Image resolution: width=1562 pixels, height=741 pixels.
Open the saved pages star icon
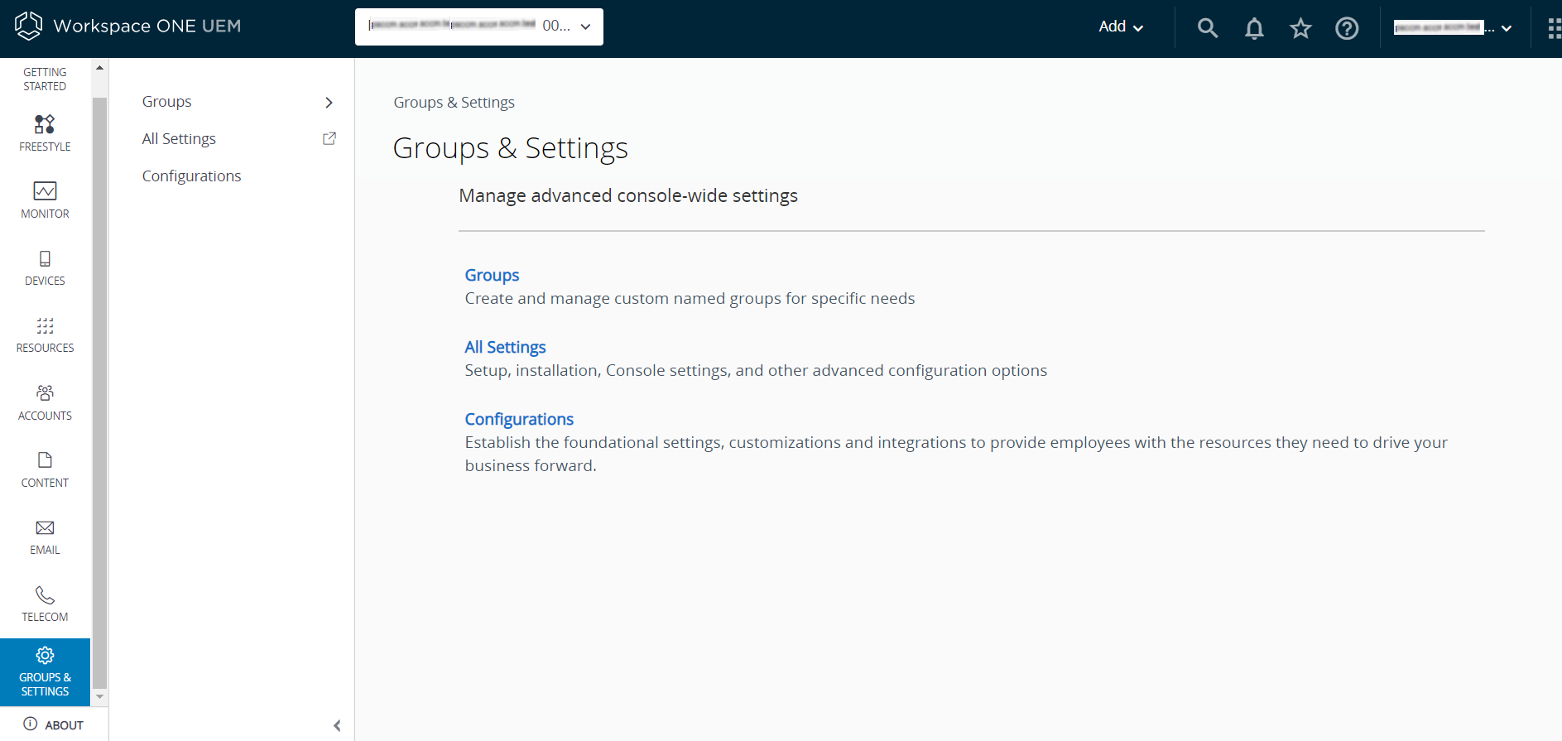coord(1300,28)
